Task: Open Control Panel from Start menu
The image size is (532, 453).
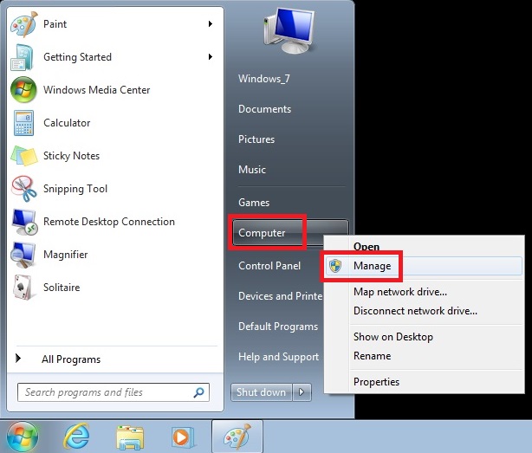Action: click(269, 266)
